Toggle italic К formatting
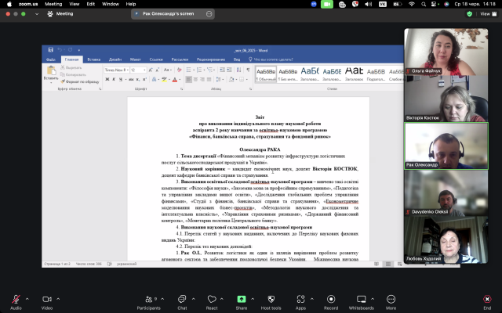Image resolution: width=502 pixels, height=313 pixels. coord(114,80)
